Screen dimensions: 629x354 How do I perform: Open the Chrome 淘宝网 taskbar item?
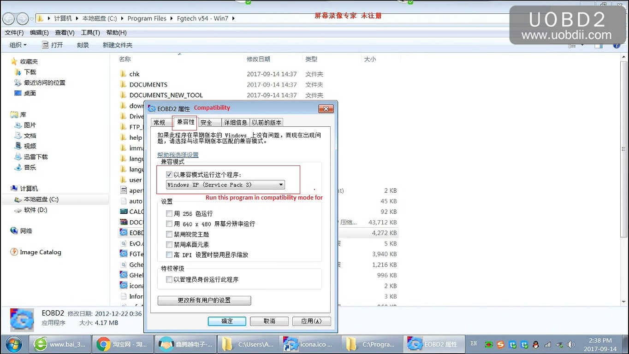[122, 344]
